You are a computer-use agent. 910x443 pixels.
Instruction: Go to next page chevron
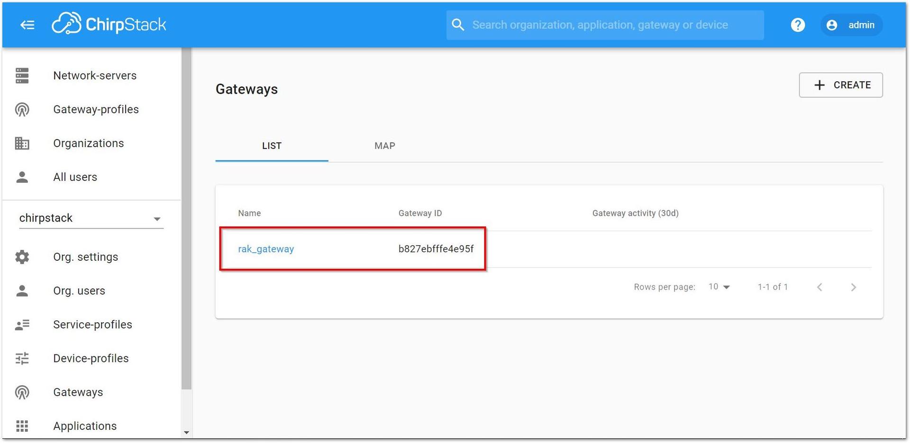[x=854, y=287]
